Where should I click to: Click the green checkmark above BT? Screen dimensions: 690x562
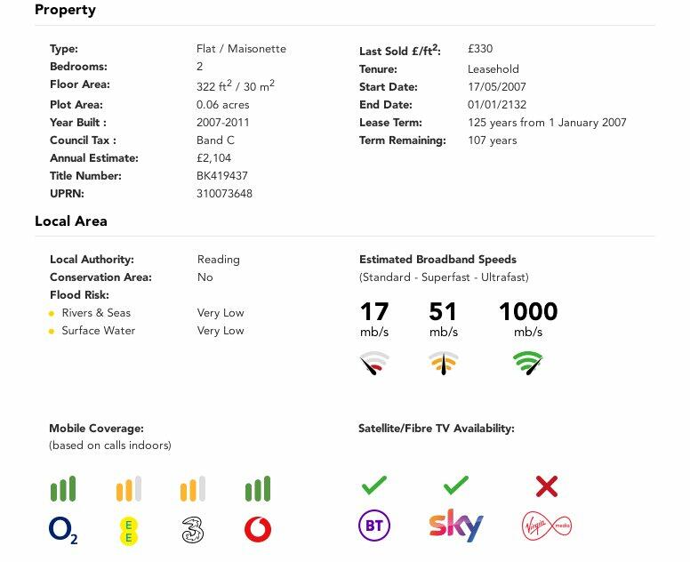point(374,486)
